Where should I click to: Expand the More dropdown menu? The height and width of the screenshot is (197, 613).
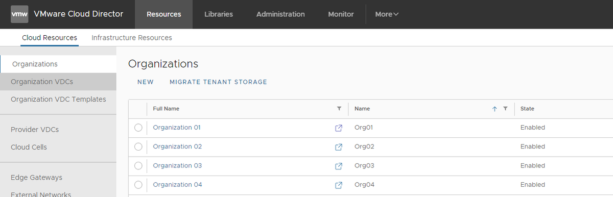point(387,14)
